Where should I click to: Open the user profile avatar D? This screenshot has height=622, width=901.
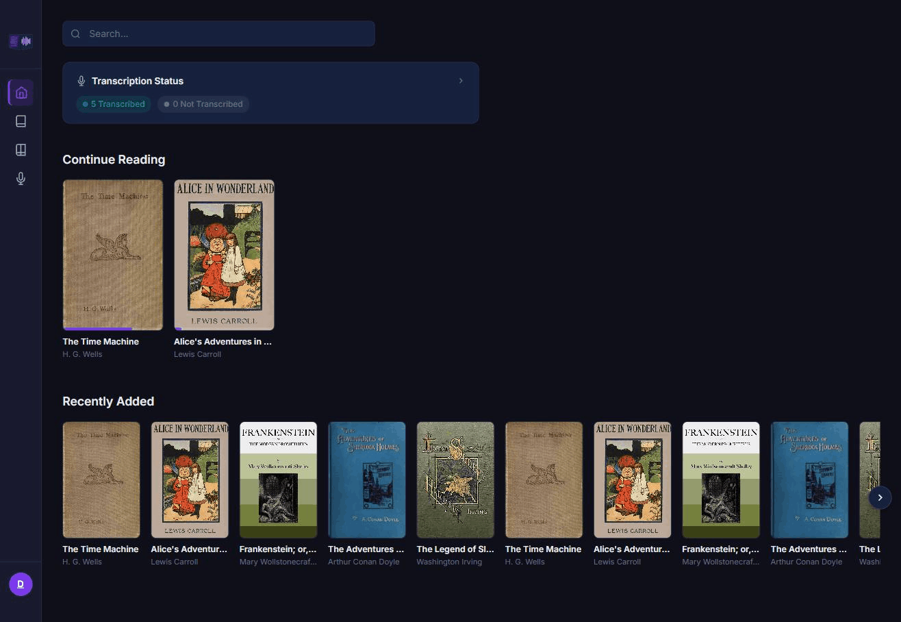coord(21,584)
